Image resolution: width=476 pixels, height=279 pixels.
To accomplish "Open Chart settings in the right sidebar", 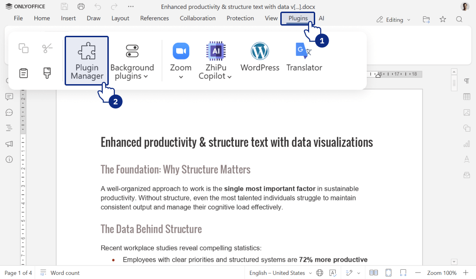I will 467,144.
